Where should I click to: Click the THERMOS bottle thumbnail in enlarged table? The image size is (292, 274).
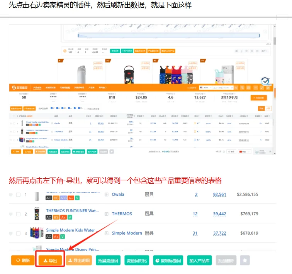37,214
